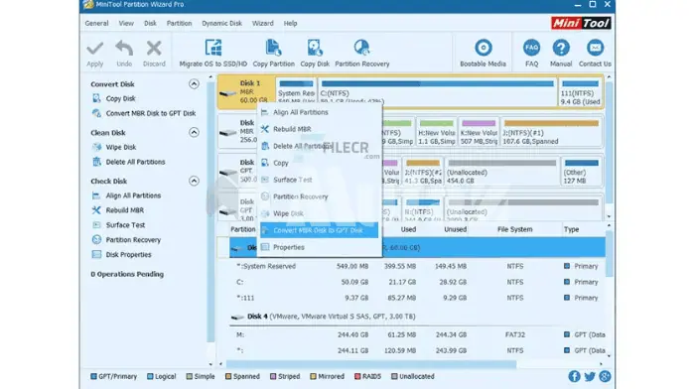Choose Surface Test in context menu
The image size is (693, 389).
tap(320, 180)
